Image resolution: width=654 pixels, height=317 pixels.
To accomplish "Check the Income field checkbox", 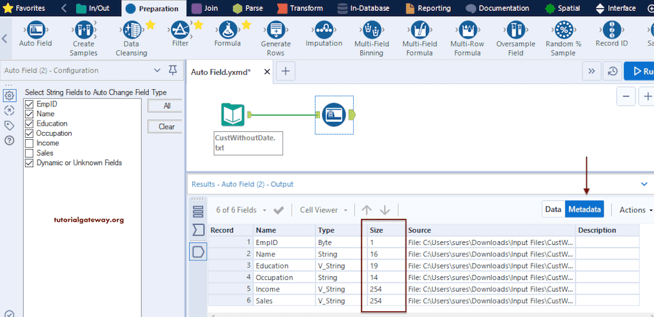I will (29, 143).
